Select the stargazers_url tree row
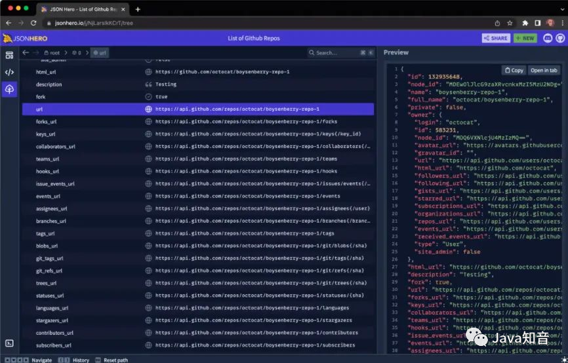Screen dimensions: 568x363 coord(198,320)
